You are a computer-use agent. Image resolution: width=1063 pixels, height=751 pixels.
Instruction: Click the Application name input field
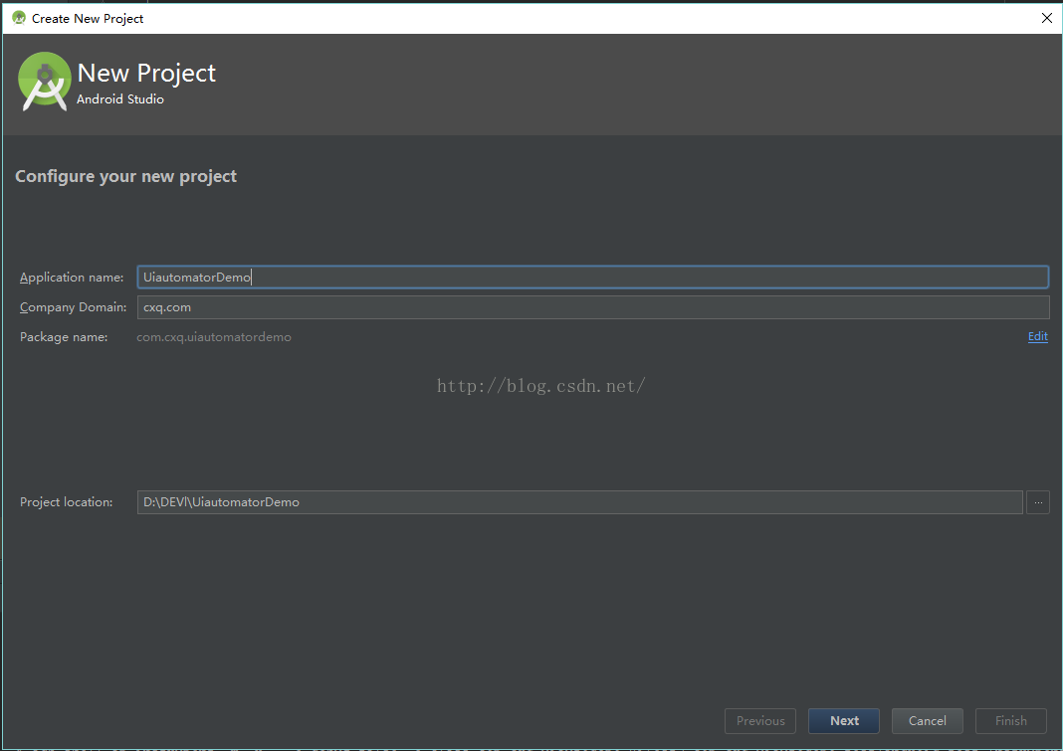click(x=593, y=278)
